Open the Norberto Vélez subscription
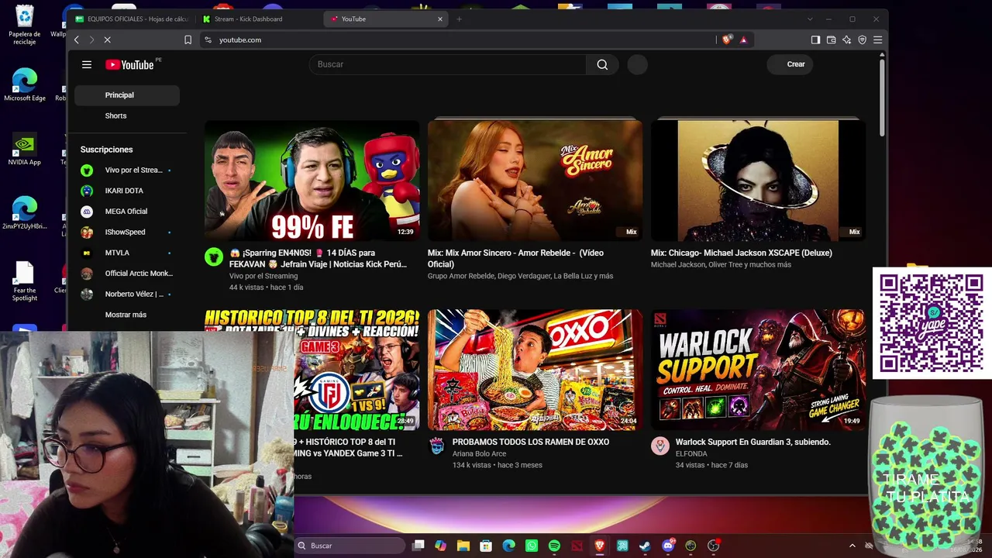Screen dimensions: 992x558 tap(127, 294)
